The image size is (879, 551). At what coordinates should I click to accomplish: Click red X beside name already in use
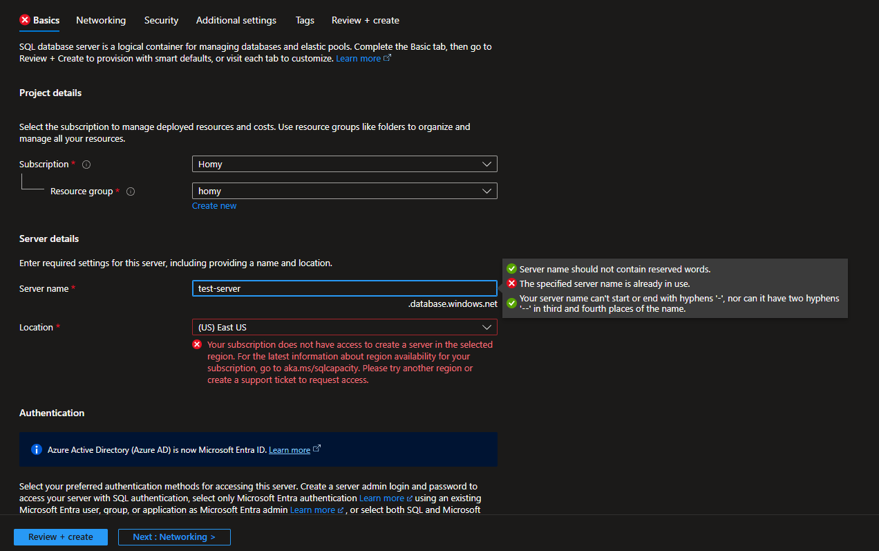[x=511, y=282]
